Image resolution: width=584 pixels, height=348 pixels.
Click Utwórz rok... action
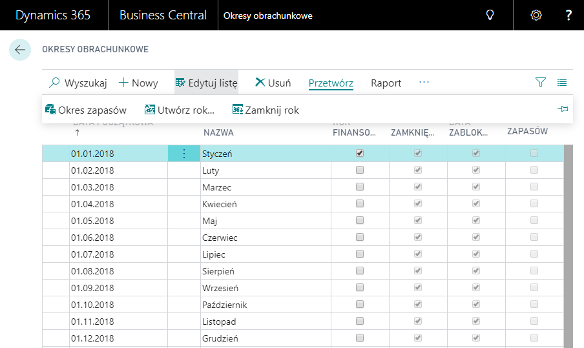(180, 110)
